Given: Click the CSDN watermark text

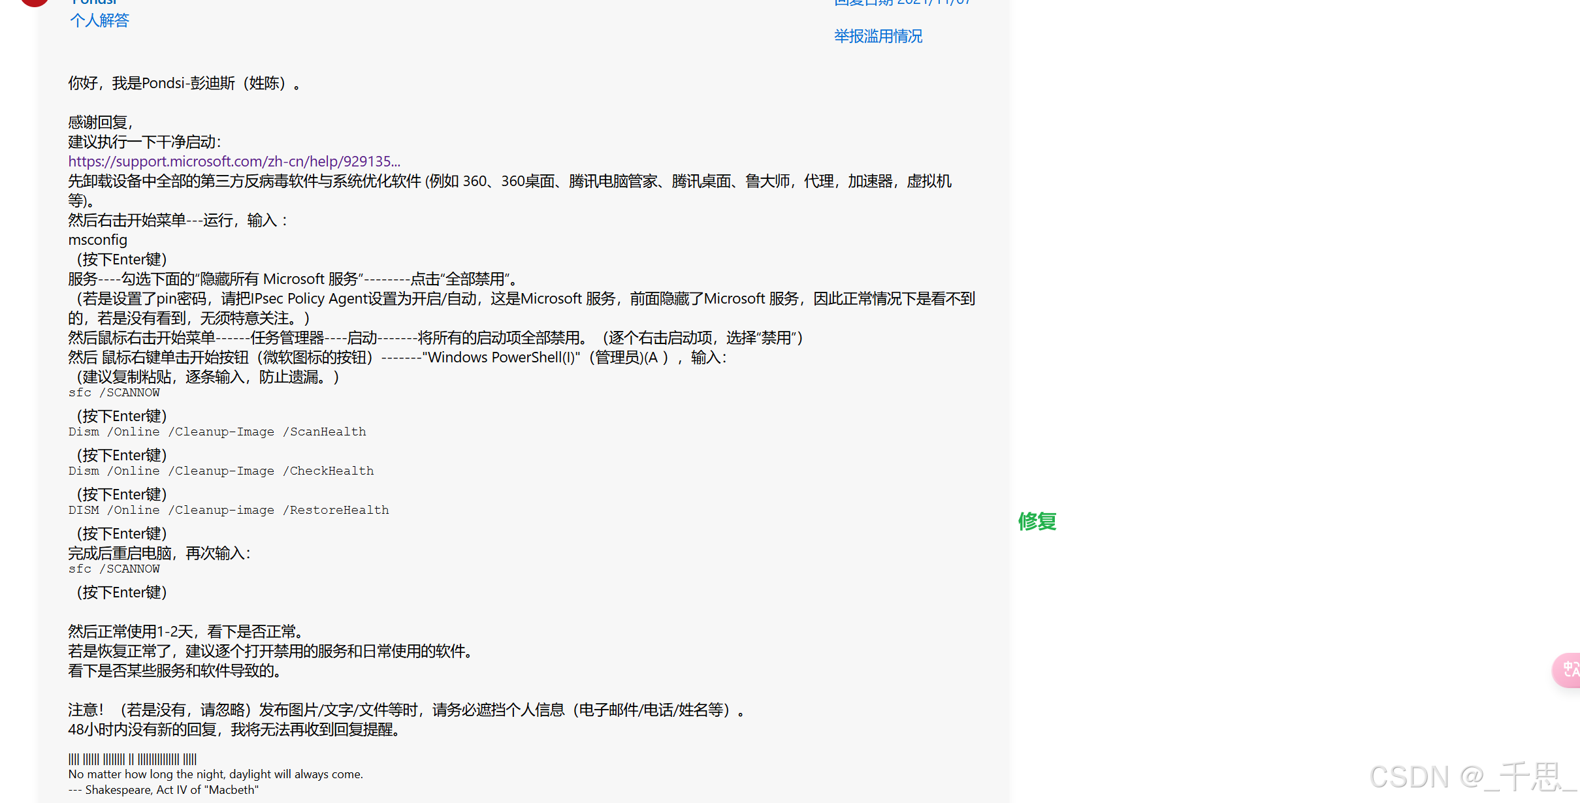Looking at the screenshot, I should 1473,777.
